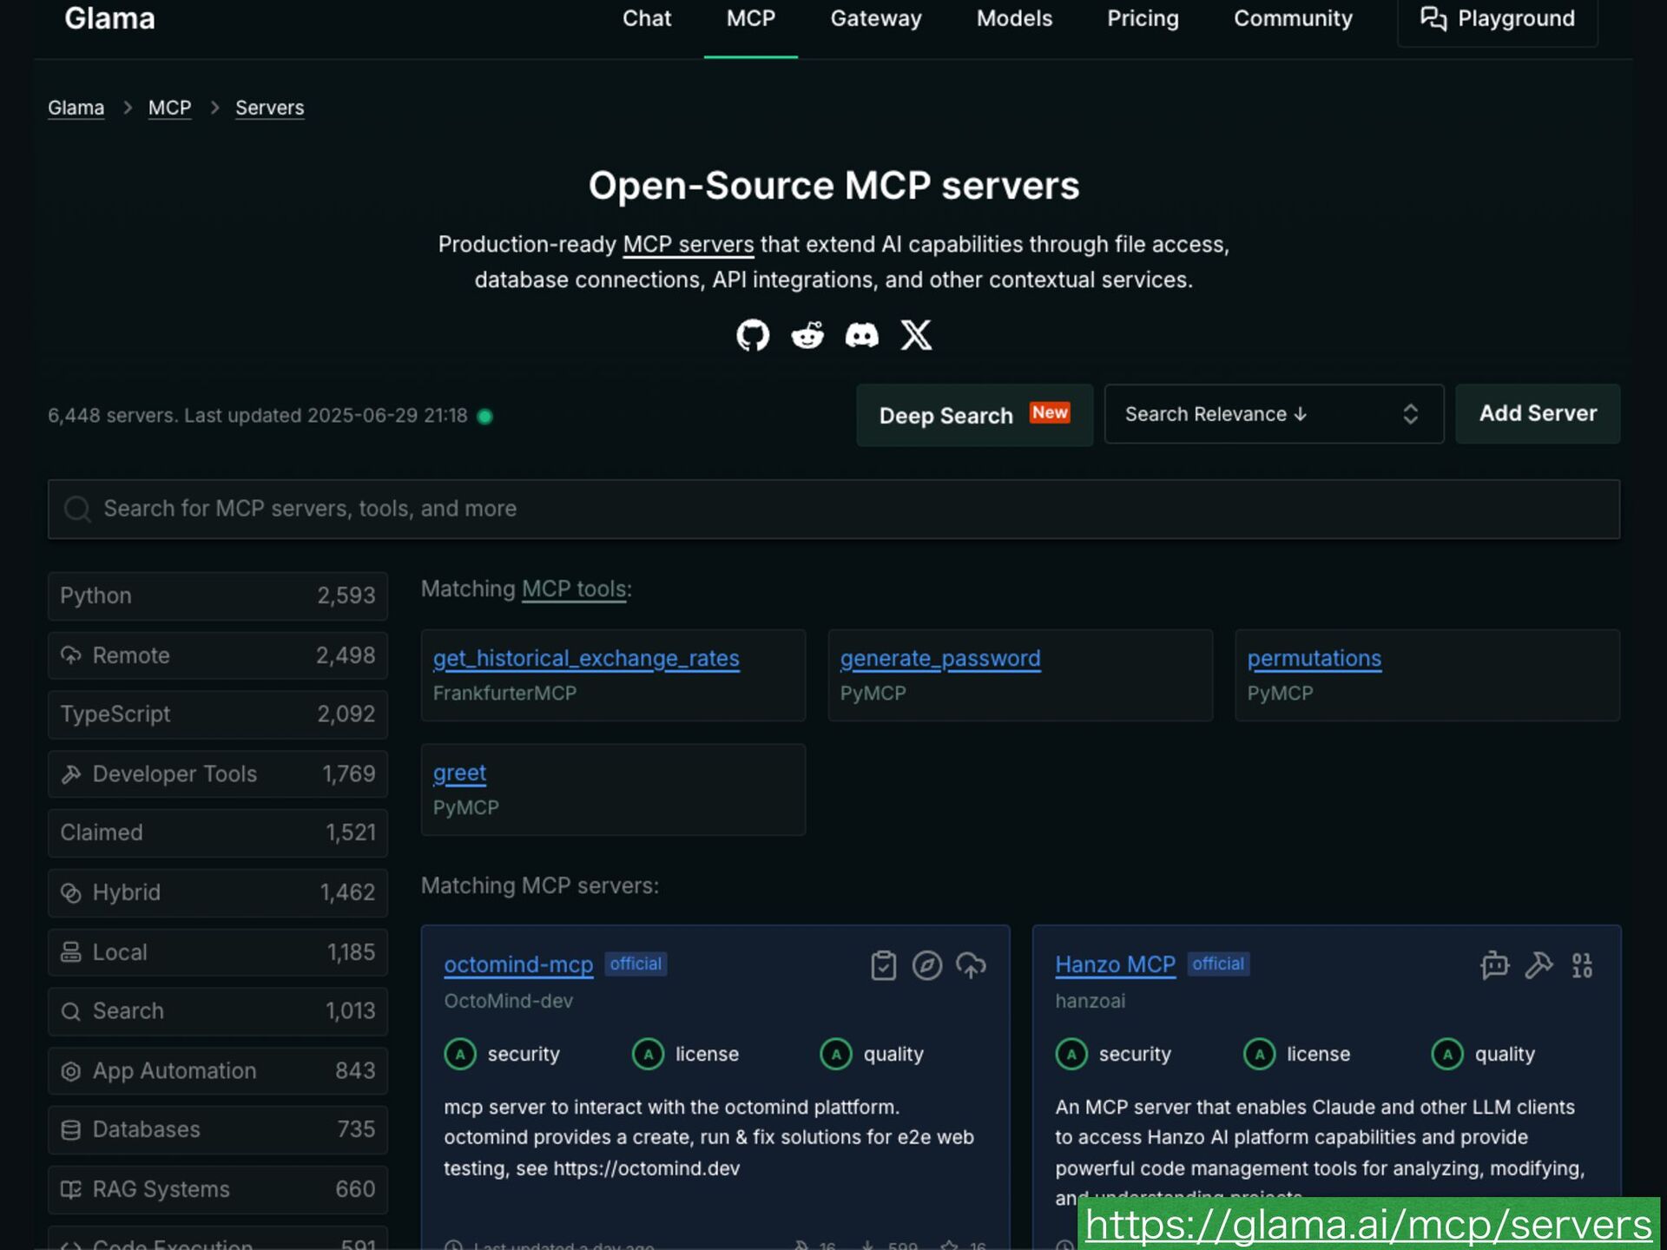The image size is (1667, 1250).
Task: Click the chat bot icon on Hanzo MCP card
Action: coord(1494,965)
